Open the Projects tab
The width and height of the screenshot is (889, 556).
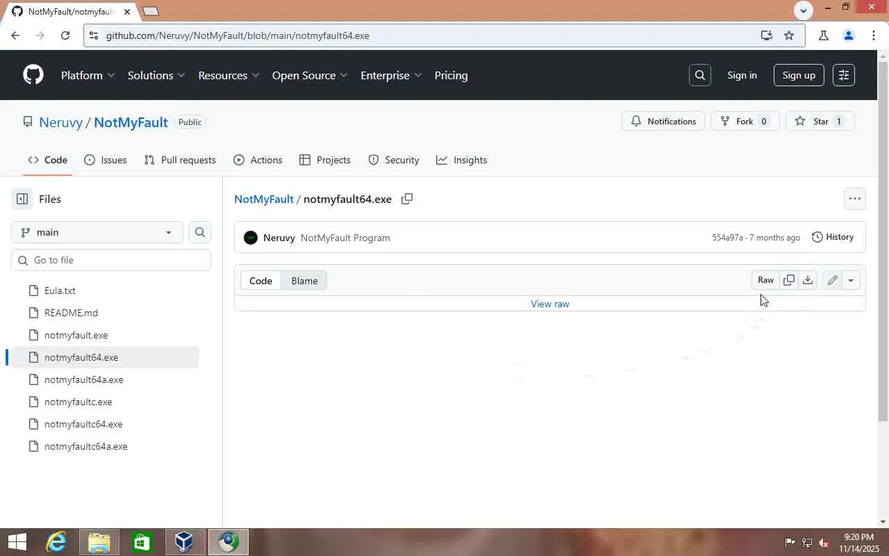(324, 160)
